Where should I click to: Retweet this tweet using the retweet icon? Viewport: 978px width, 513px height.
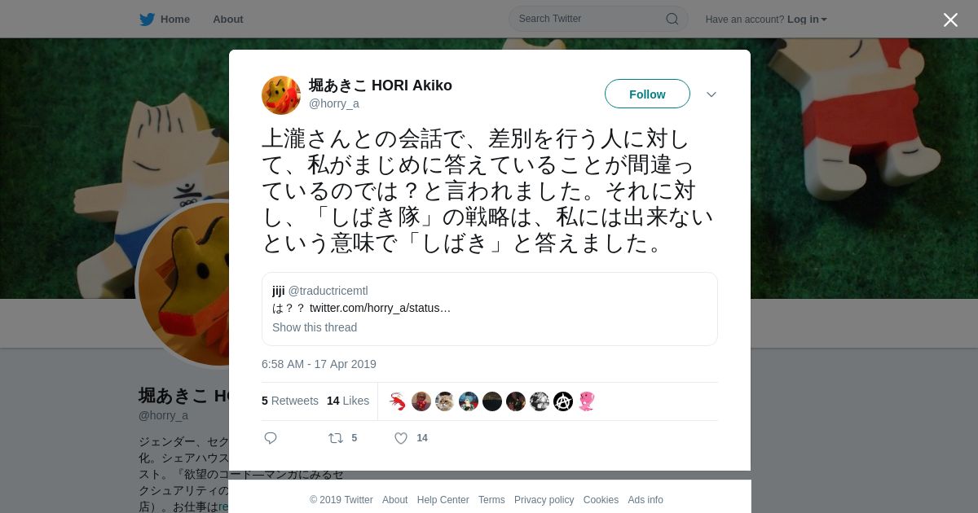[x=336, y=438]
